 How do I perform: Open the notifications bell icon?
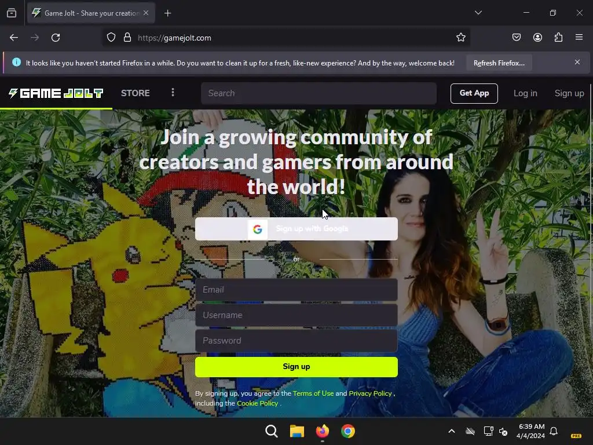(554, 431)
